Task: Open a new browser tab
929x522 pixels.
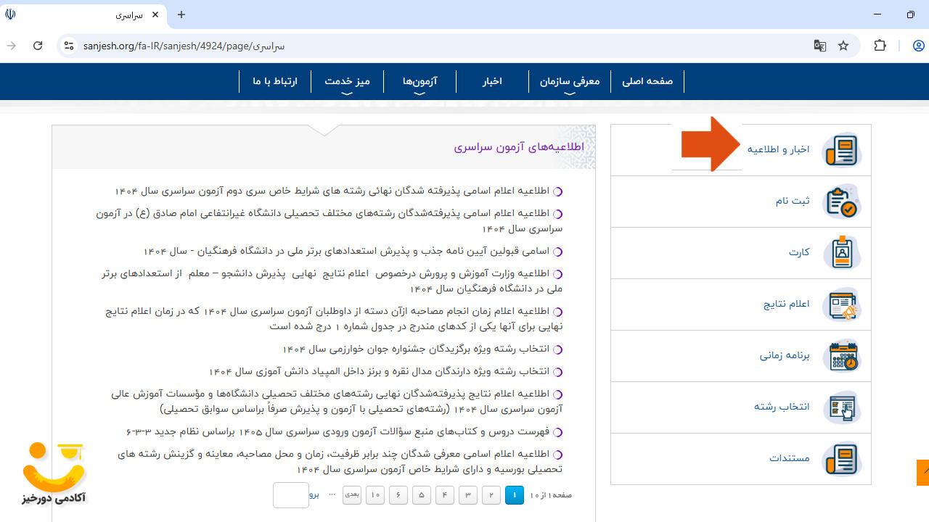Action: [181, 14]
